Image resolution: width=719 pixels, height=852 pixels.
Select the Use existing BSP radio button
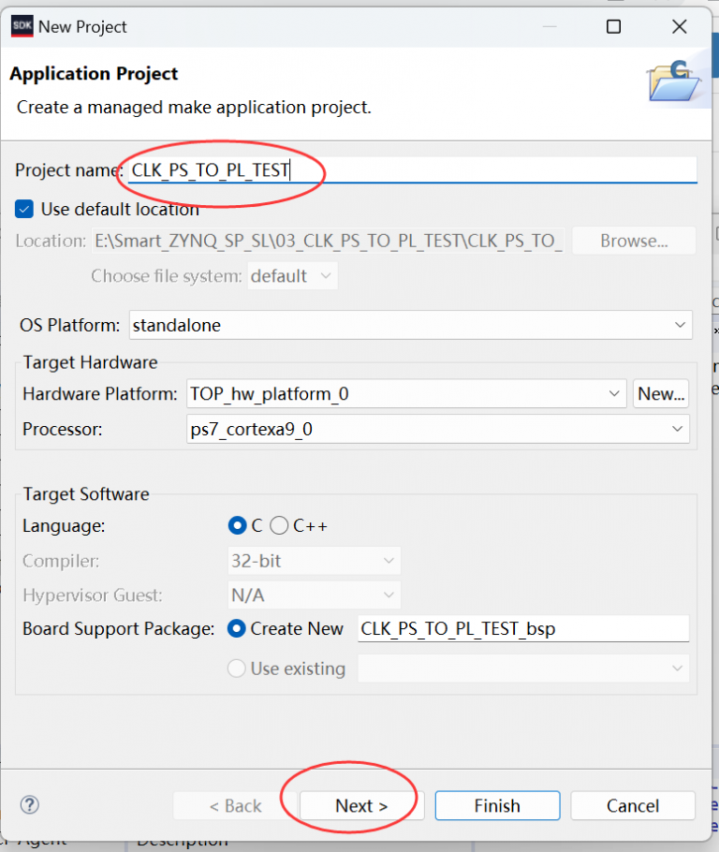tap(237, 668)
